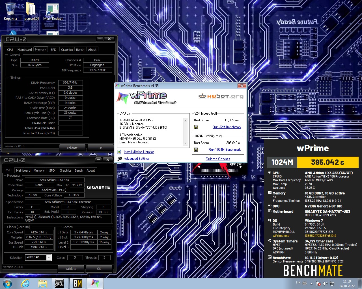362x289 pixels.
Task: Click the Advanced Settings wrench icon
Action: pos(119,159)
